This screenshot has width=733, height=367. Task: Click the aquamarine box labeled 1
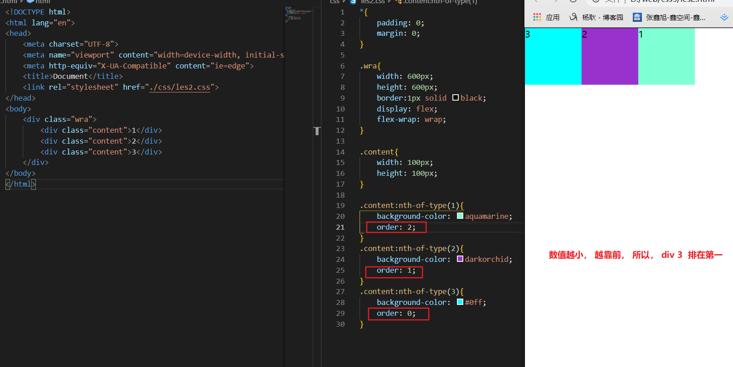click(x=666, y=56)
